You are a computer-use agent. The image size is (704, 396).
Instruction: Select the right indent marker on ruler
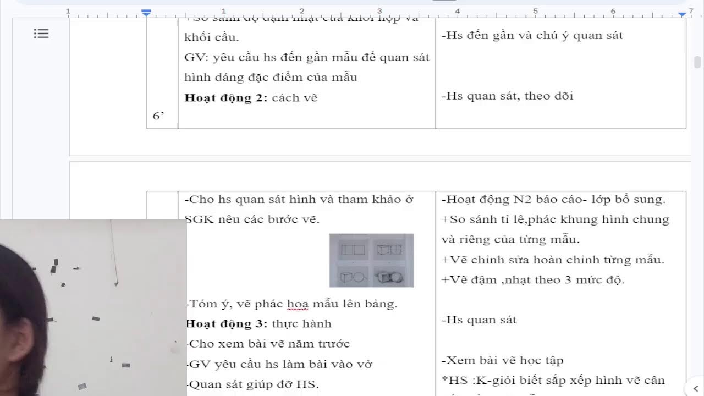[683, 13]
